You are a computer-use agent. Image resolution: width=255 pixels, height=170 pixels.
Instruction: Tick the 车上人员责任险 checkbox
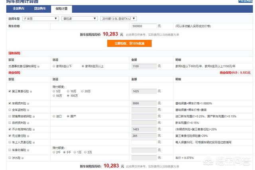pos(10,142)
